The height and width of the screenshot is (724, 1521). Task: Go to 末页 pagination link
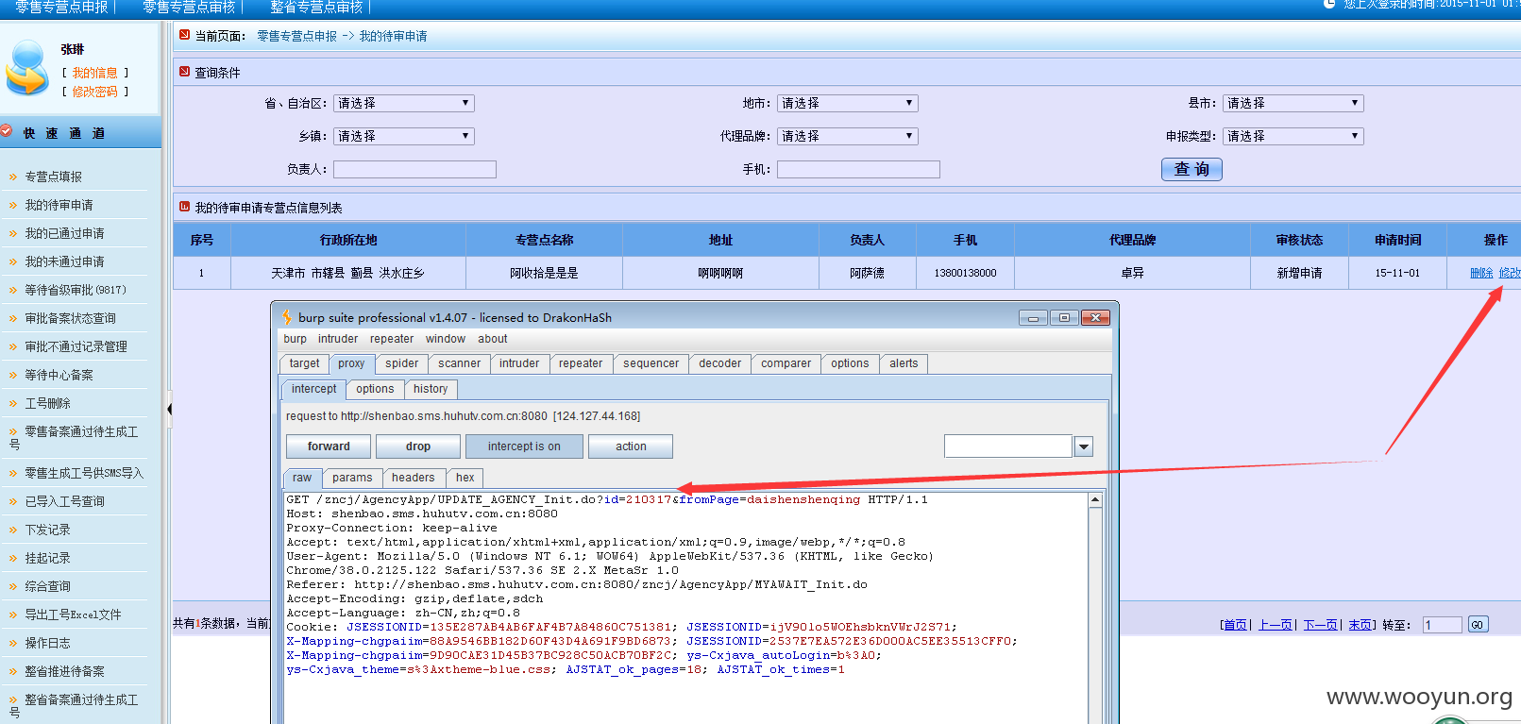[x=1360, y=625]
